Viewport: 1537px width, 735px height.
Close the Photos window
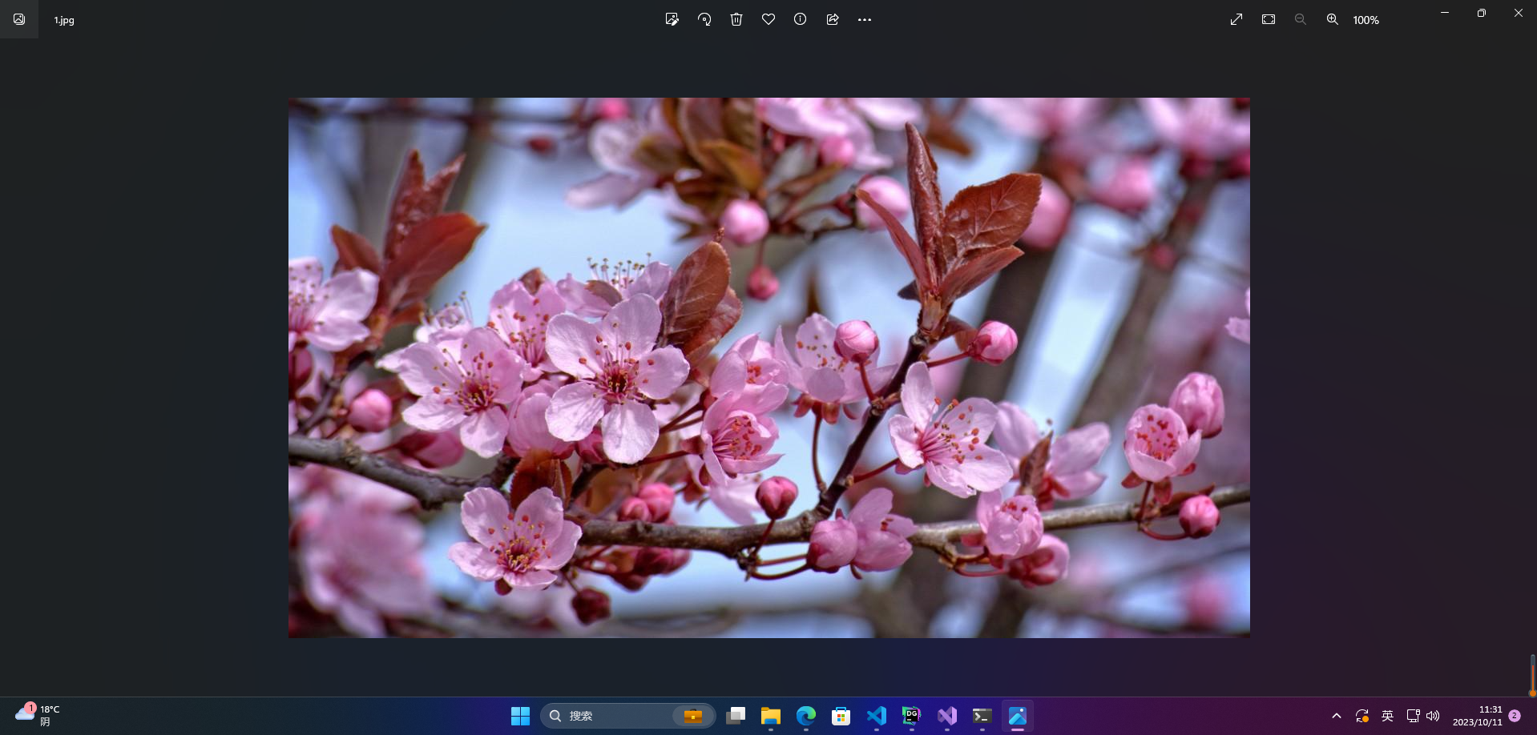1519,13
